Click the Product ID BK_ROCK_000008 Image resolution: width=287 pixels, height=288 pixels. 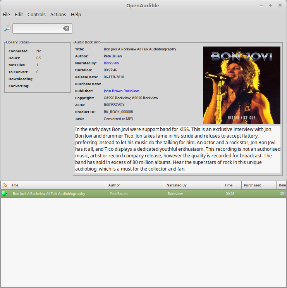(x=119, y=112)
